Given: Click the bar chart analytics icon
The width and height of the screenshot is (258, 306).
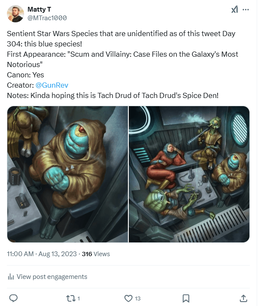Looking at the screenshot, I should (x=11, y=277).
